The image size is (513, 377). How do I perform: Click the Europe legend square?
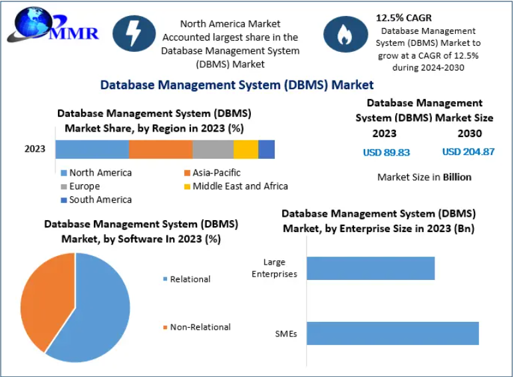coord(63,187)
